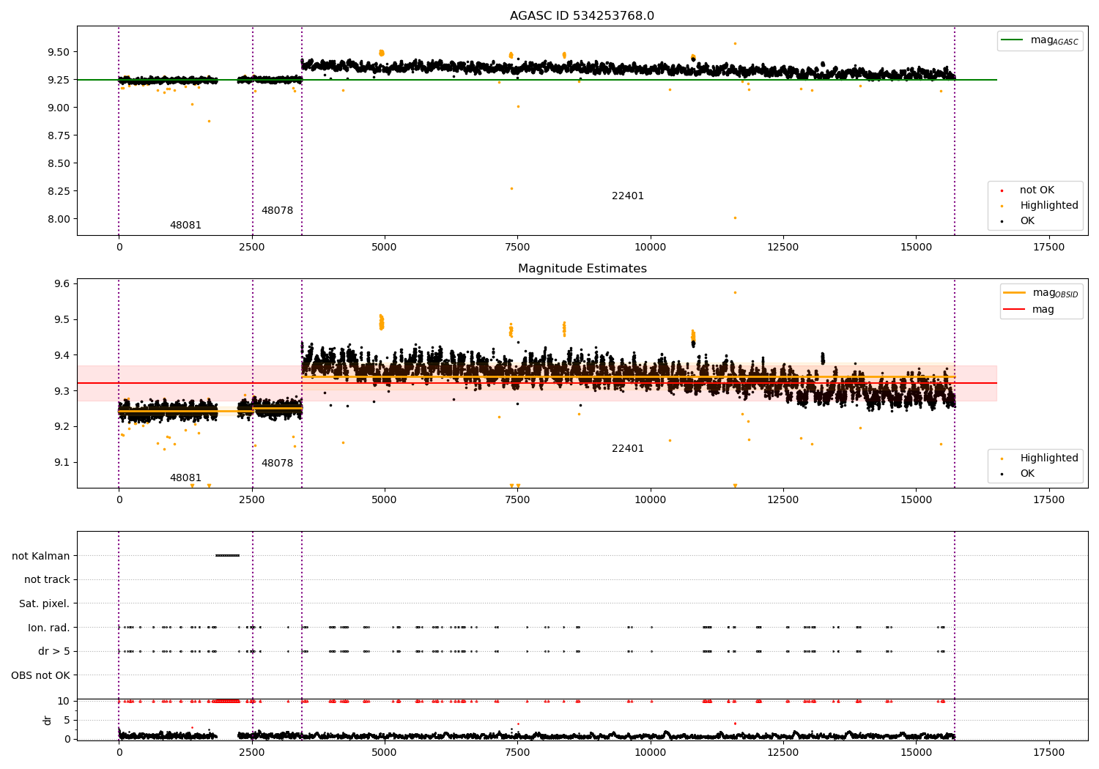1099x769 pixels.
Task: Click the 'not Kalman' black marker segment
Action: click(x=227, y=556)
